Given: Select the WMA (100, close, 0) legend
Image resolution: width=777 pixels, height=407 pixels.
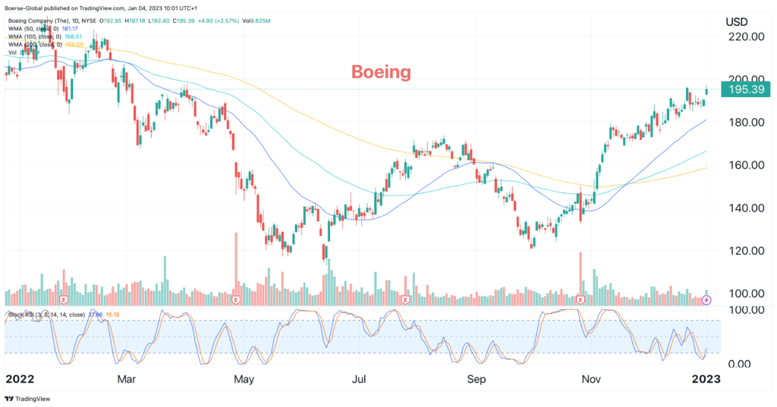Looking at the screenshot, I should click(35, 36).
